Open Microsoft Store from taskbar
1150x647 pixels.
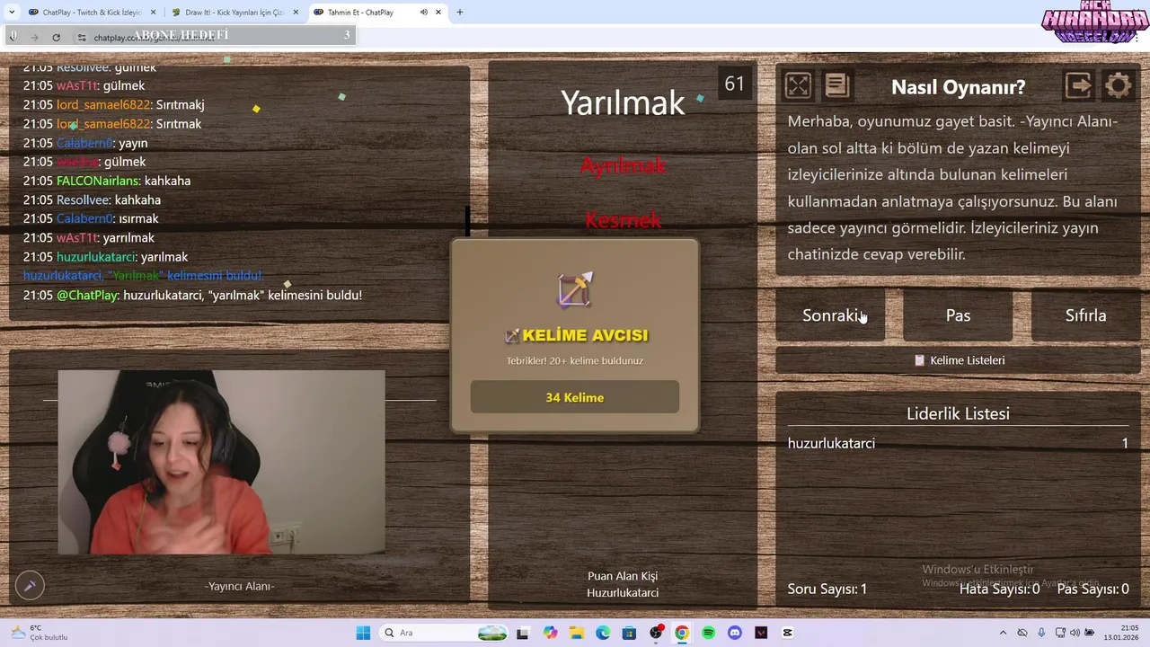coord(629,633)
